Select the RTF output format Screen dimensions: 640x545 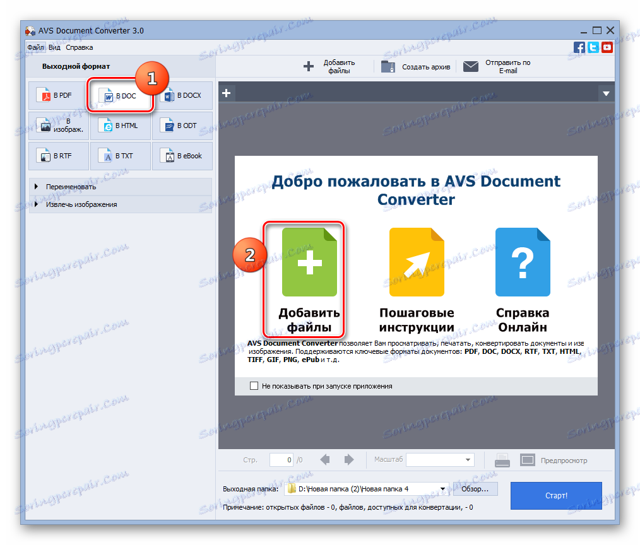click(58, 156)
